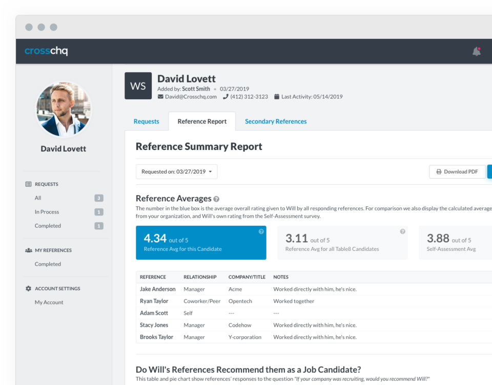Click the Requests list icon in sidebar

pos(28,184)
